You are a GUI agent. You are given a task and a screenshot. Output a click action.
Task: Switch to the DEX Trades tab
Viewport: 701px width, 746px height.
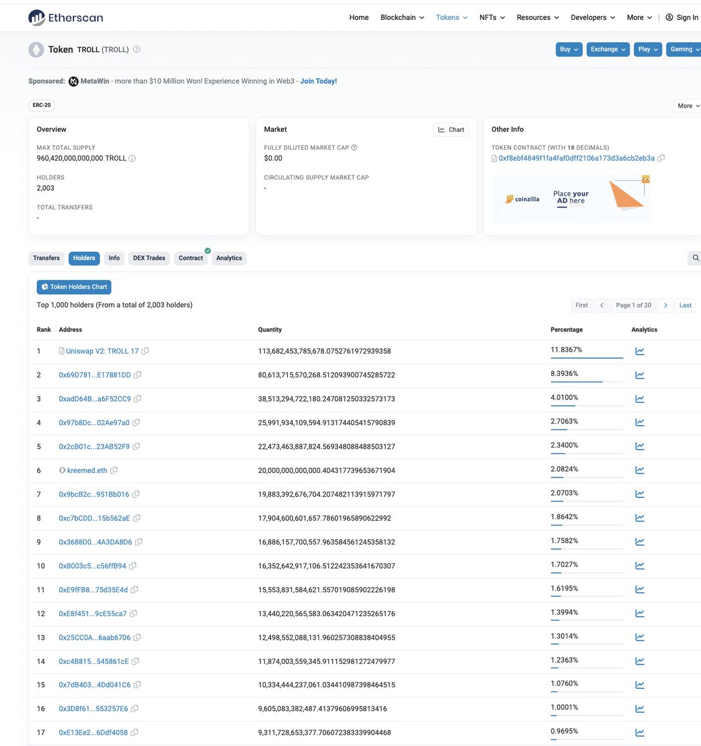(x=149, y=258)
